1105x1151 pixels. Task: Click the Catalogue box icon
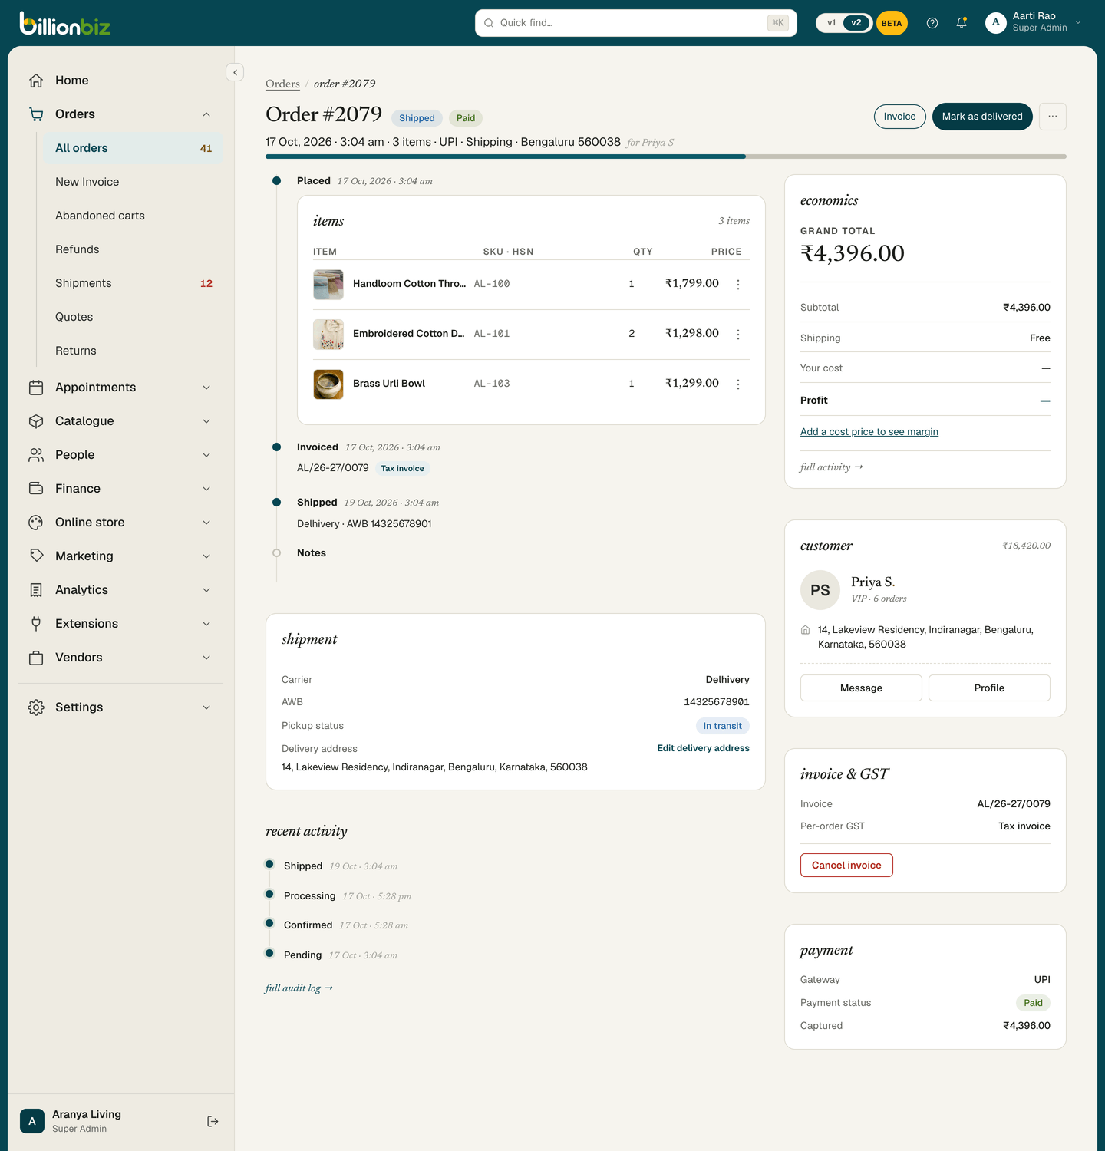(36, 421)
